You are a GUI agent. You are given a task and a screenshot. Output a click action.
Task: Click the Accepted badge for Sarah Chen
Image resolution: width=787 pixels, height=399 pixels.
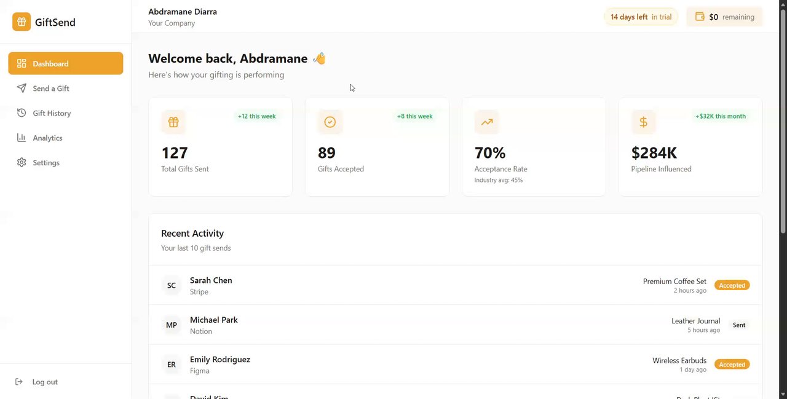[732, 285]
